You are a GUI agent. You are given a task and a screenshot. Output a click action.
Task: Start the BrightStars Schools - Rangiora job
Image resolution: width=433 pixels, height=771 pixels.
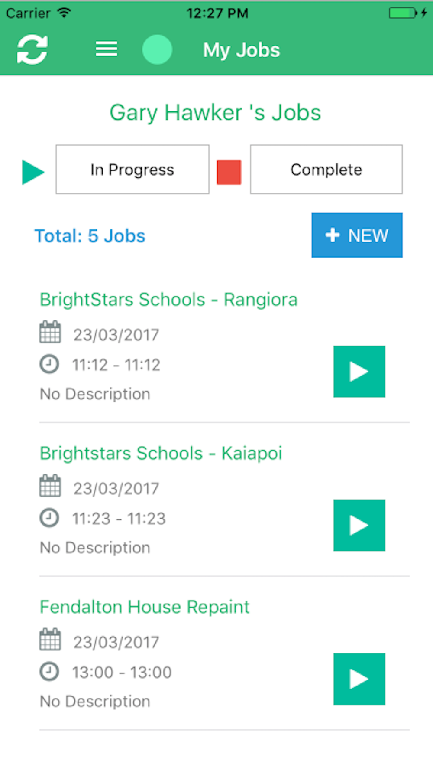click(x=359, y=372)
